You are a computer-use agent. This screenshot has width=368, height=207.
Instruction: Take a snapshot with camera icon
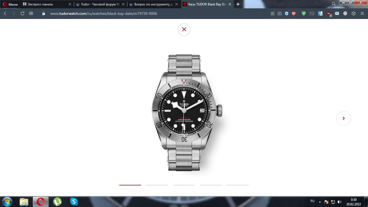(x=279, y=14)
